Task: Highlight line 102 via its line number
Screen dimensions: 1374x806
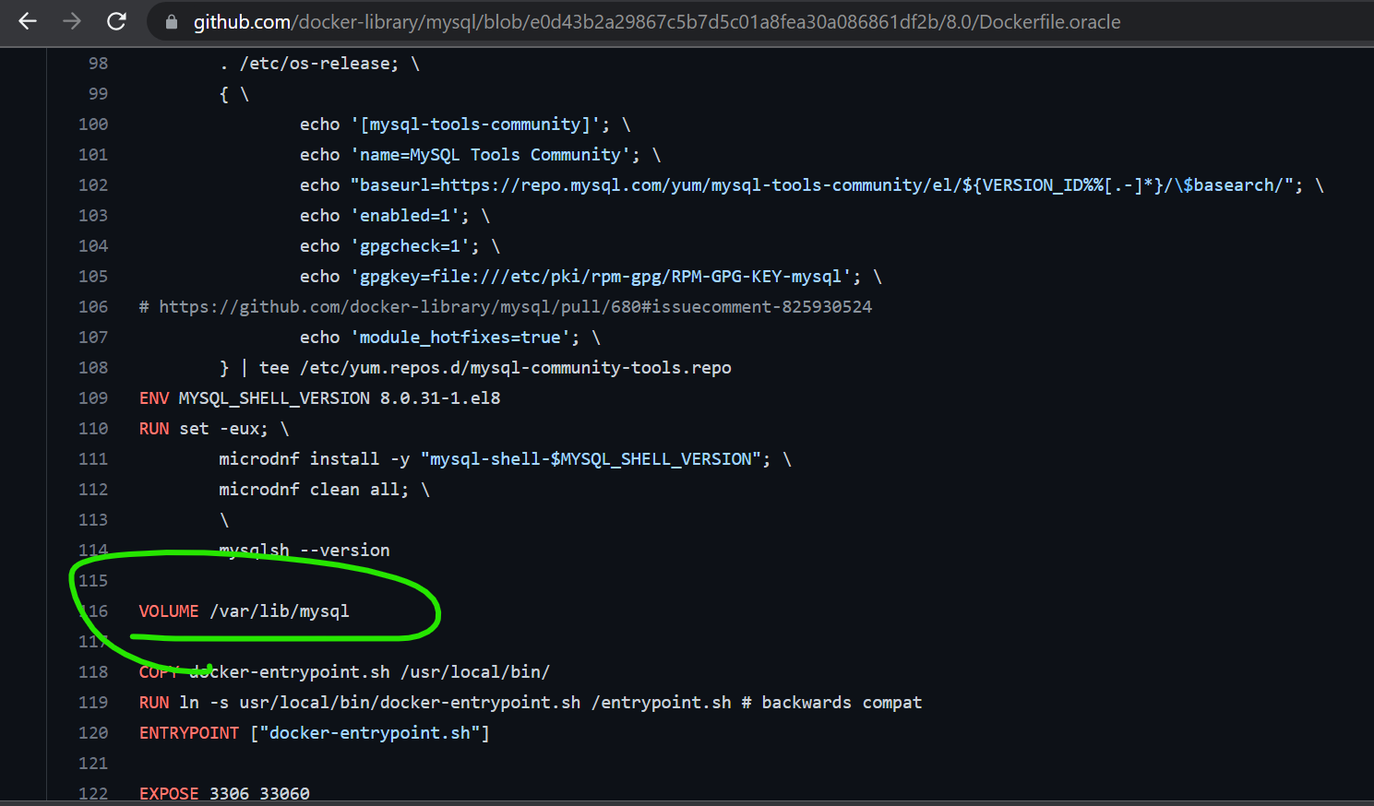Action: tap(93, 185)
